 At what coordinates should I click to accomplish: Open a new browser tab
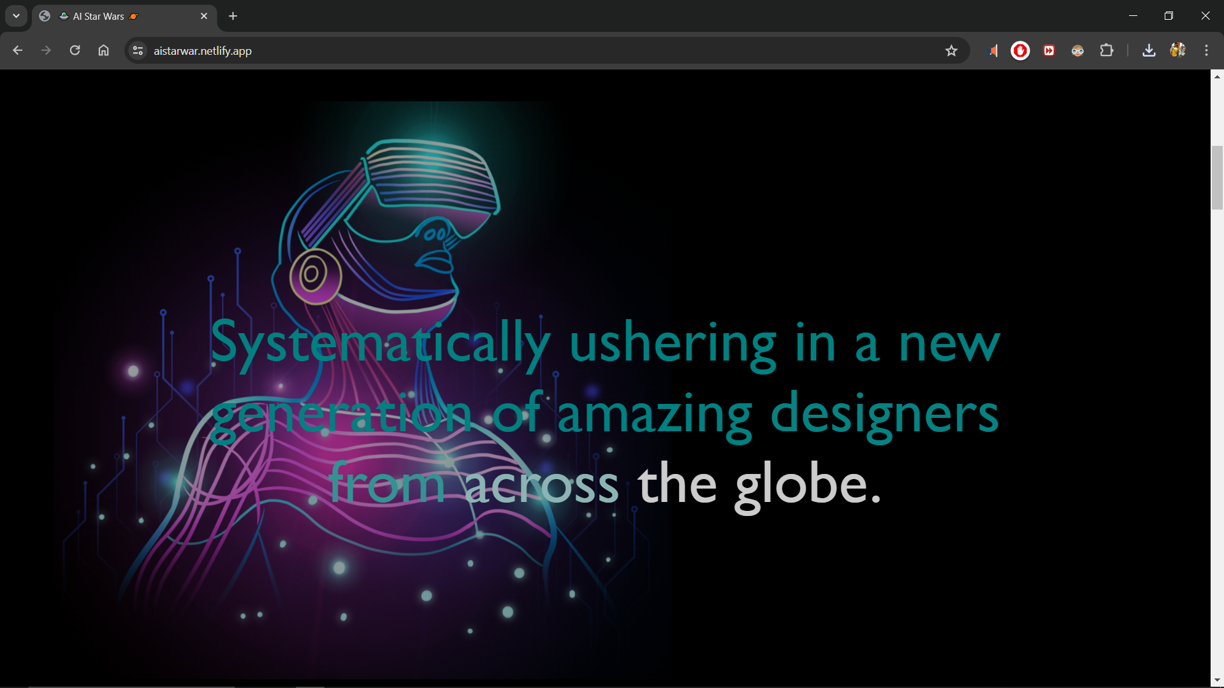pyautogui.click(x=233, y=16)
